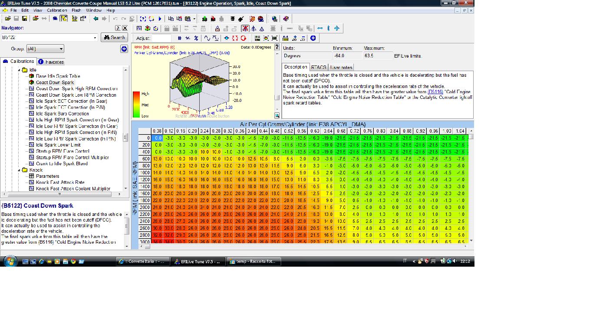Select Knock Parameters tree item

[48, 176]
